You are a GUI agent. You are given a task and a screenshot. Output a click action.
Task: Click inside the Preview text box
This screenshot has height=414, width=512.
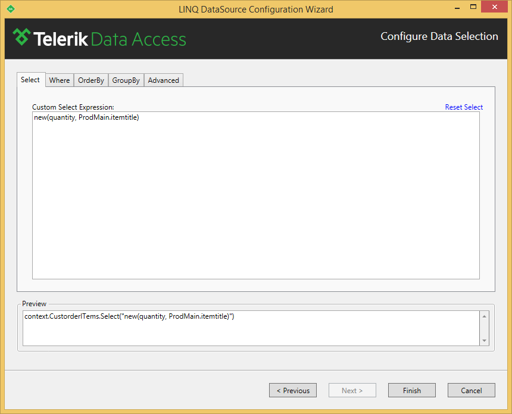[x=250, y=328]
